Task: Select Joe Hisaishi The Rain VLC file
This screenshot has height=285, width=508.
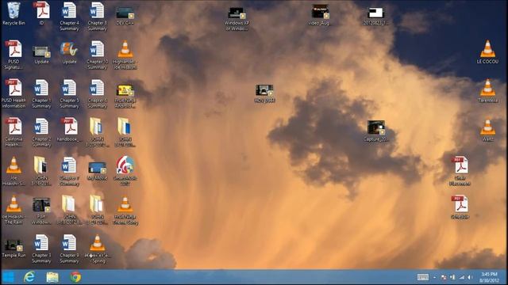Action: coord(13,210)
